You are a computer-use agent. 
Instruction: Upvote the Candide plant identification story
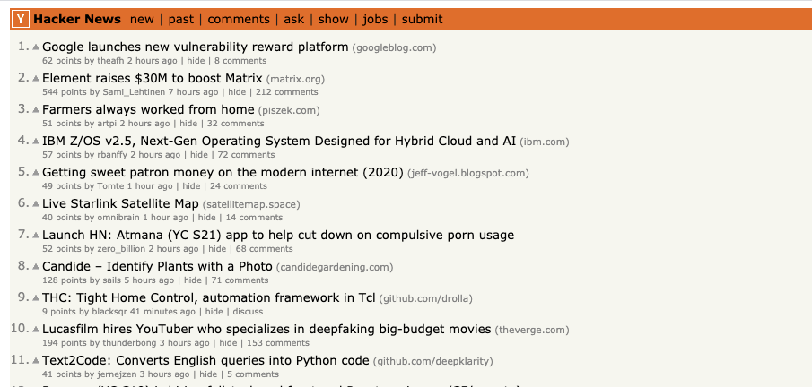click(36, 267)
